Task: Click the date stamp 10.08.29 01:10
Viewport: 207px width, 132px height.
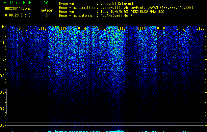Action: point(17,15)
